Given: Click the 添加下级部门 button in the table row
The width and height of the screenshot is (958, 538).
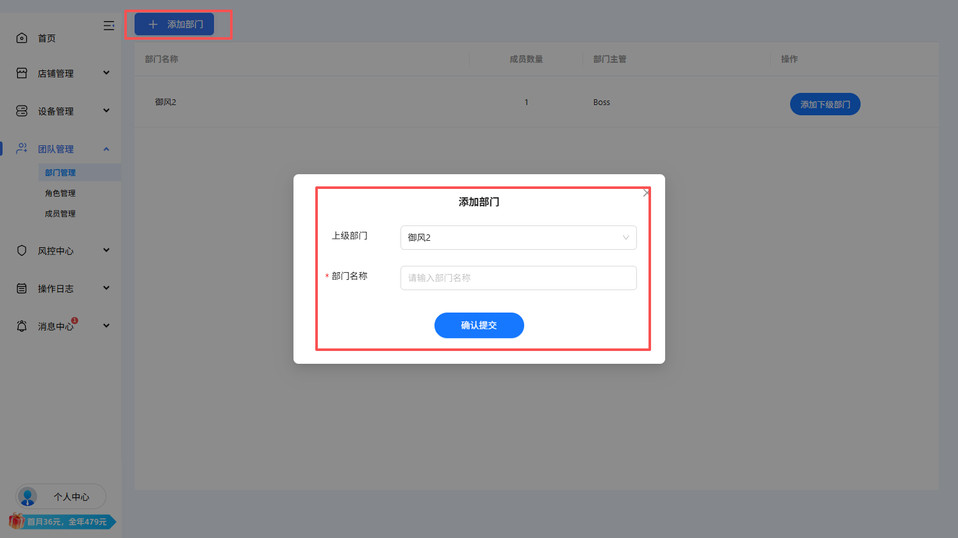Looking at the screenshot, I should 825,104.
